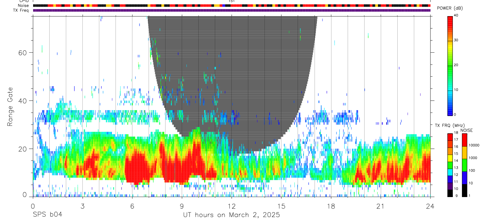484x223 pixels.
Task: Click the x-axis tick label '21'
Action: (380, 206)
